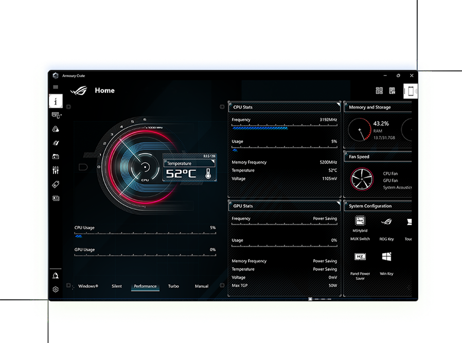This screenshot has width=462, height=343.
Task: Select the Turbo operating mode
Action: pyautogui.click(x=173, y=286)
